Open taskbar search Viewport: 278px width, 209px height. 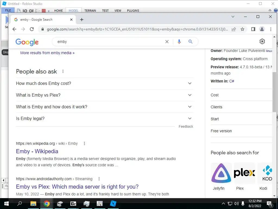point(20,204)
